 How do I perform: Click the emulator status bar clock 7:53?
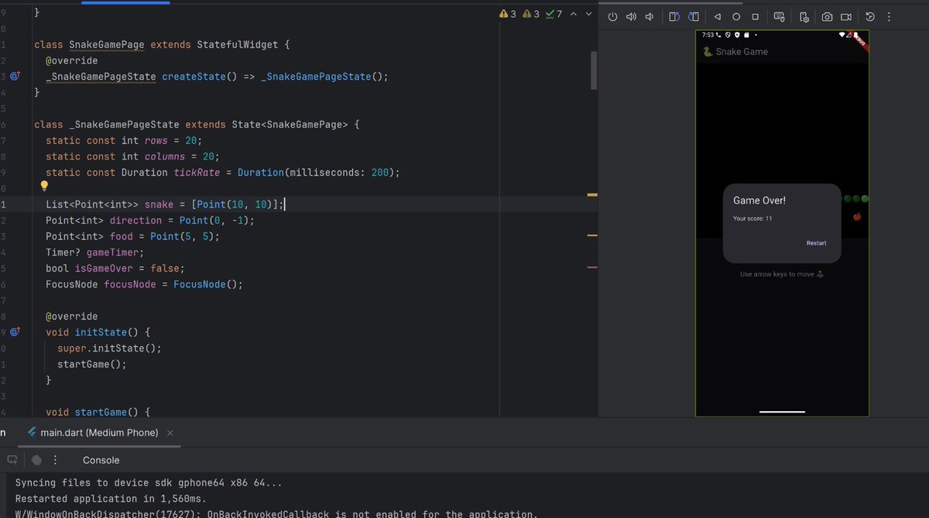coord(708,35)
